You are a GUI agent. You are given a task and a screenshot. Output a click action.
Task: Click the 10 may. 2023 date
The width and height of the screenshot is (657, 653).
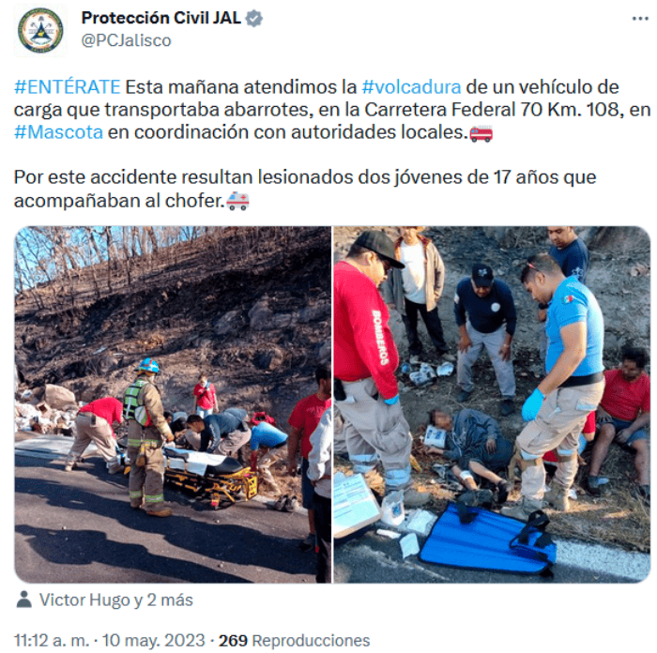[153, 641]
